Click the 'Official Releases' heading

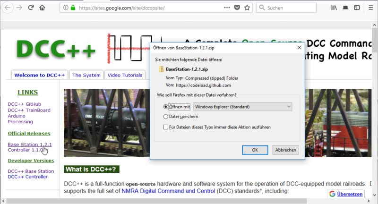coord(29,134)
